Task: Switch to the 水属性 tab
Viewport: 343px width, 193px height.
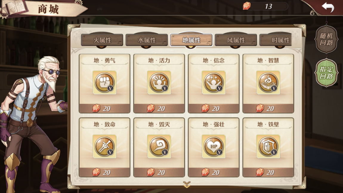Action: point(147,40)
